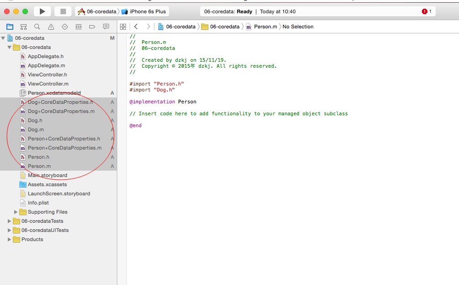Open the Report navigator
This screenshot has height=285, width=459.
point(106,27)
